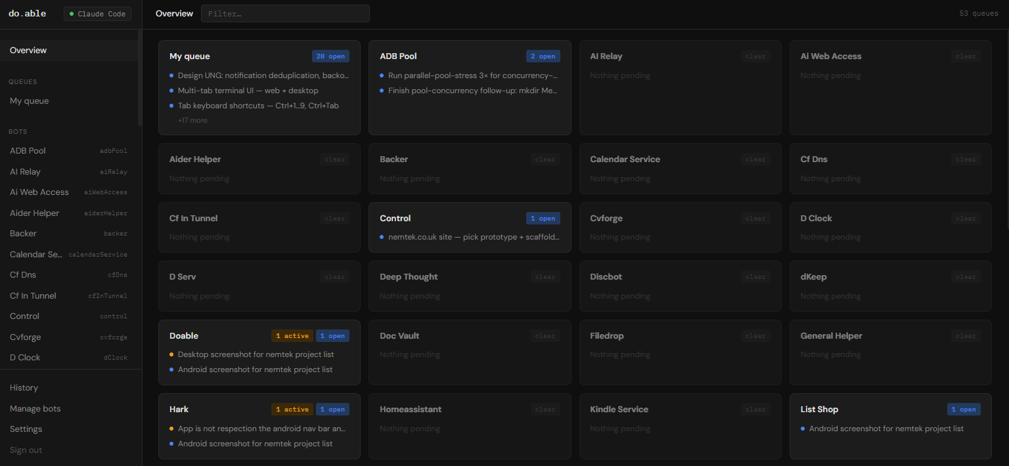Click the "1 open" badge on Control card
The image size is (1009, 466).
543,218
